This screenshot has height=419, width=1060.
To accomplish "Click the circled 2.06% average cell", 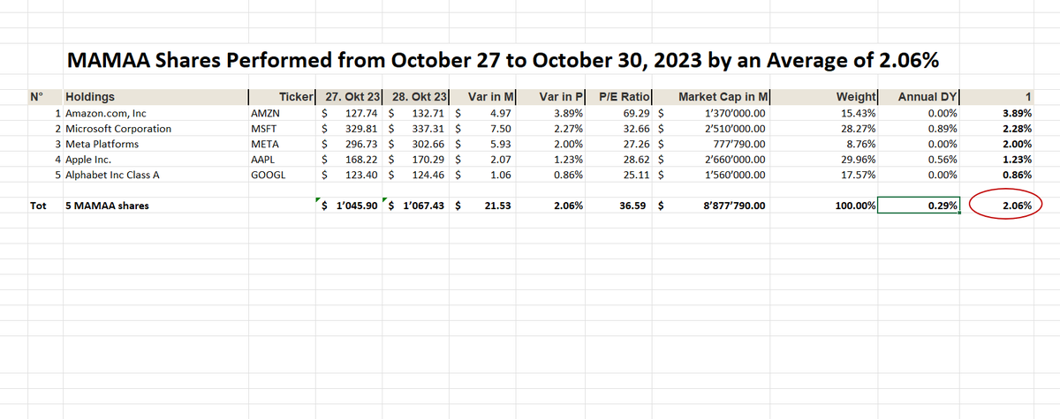I will (1006, 206).
